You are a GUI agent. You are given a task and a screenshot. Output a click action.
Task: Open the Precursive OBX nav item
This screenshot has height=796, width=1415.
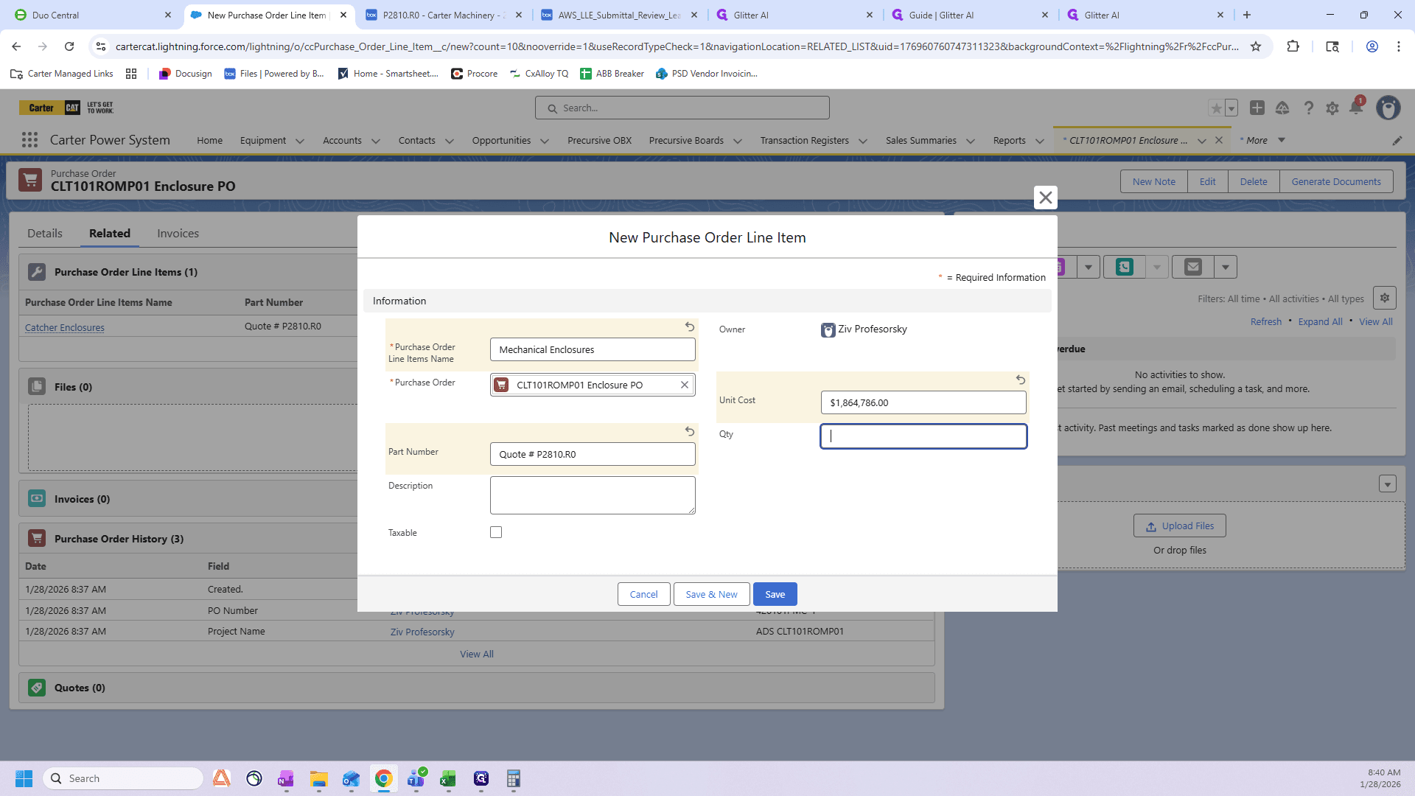[x=599, y=140]
